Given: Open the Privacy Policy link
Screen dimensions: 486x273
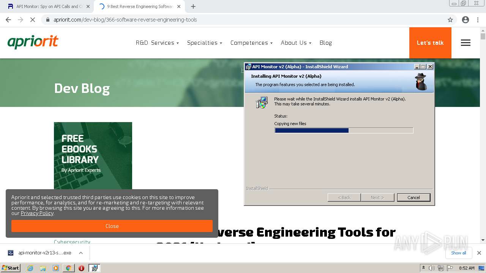Looking at the screenshot, I should point(37,213).
